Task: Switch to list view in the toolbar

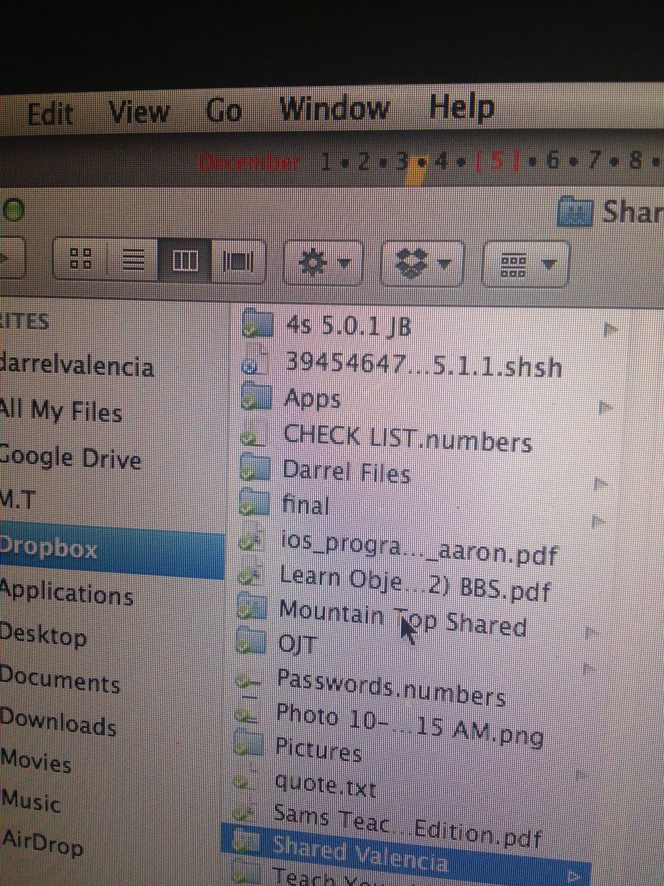Action: coord(133,258)
